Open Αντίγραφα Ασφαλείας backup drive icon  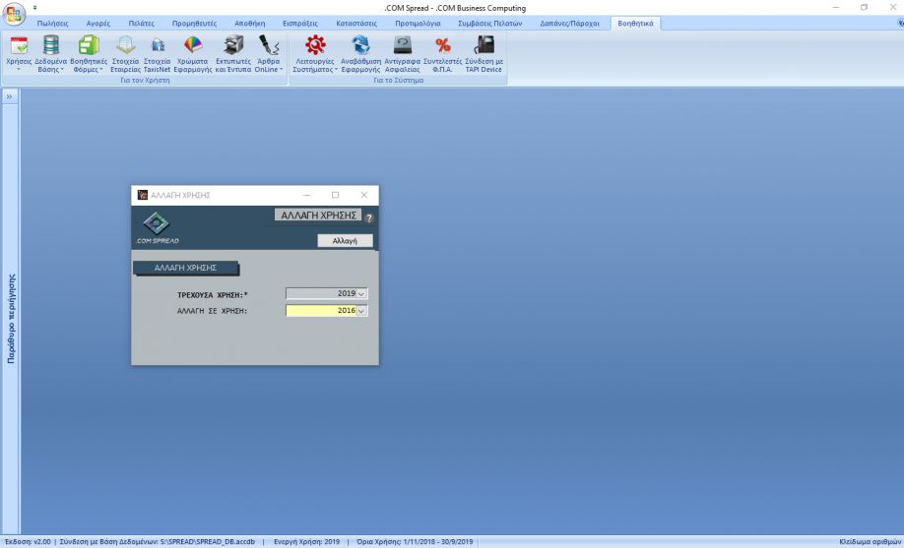point(402,45)
